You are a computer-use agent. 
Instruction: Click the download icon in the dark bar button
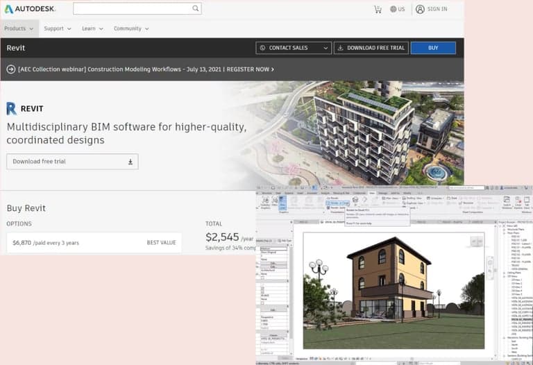coord(340,48)
